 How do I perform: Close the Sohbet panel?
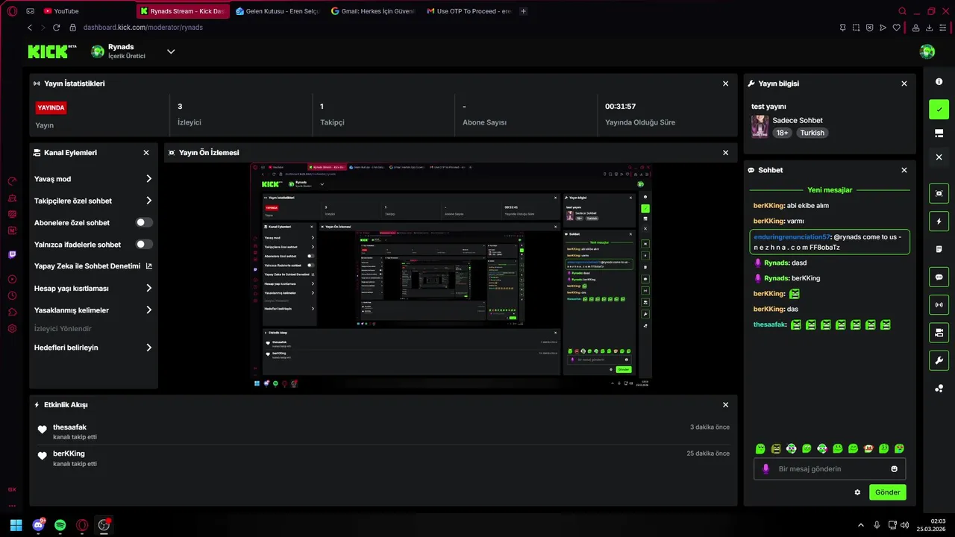[x=904, y=170]
